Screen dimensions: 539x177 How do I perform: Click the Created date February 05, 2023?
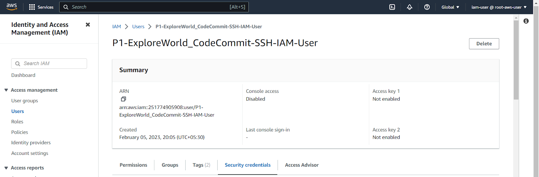coord(162,137)
